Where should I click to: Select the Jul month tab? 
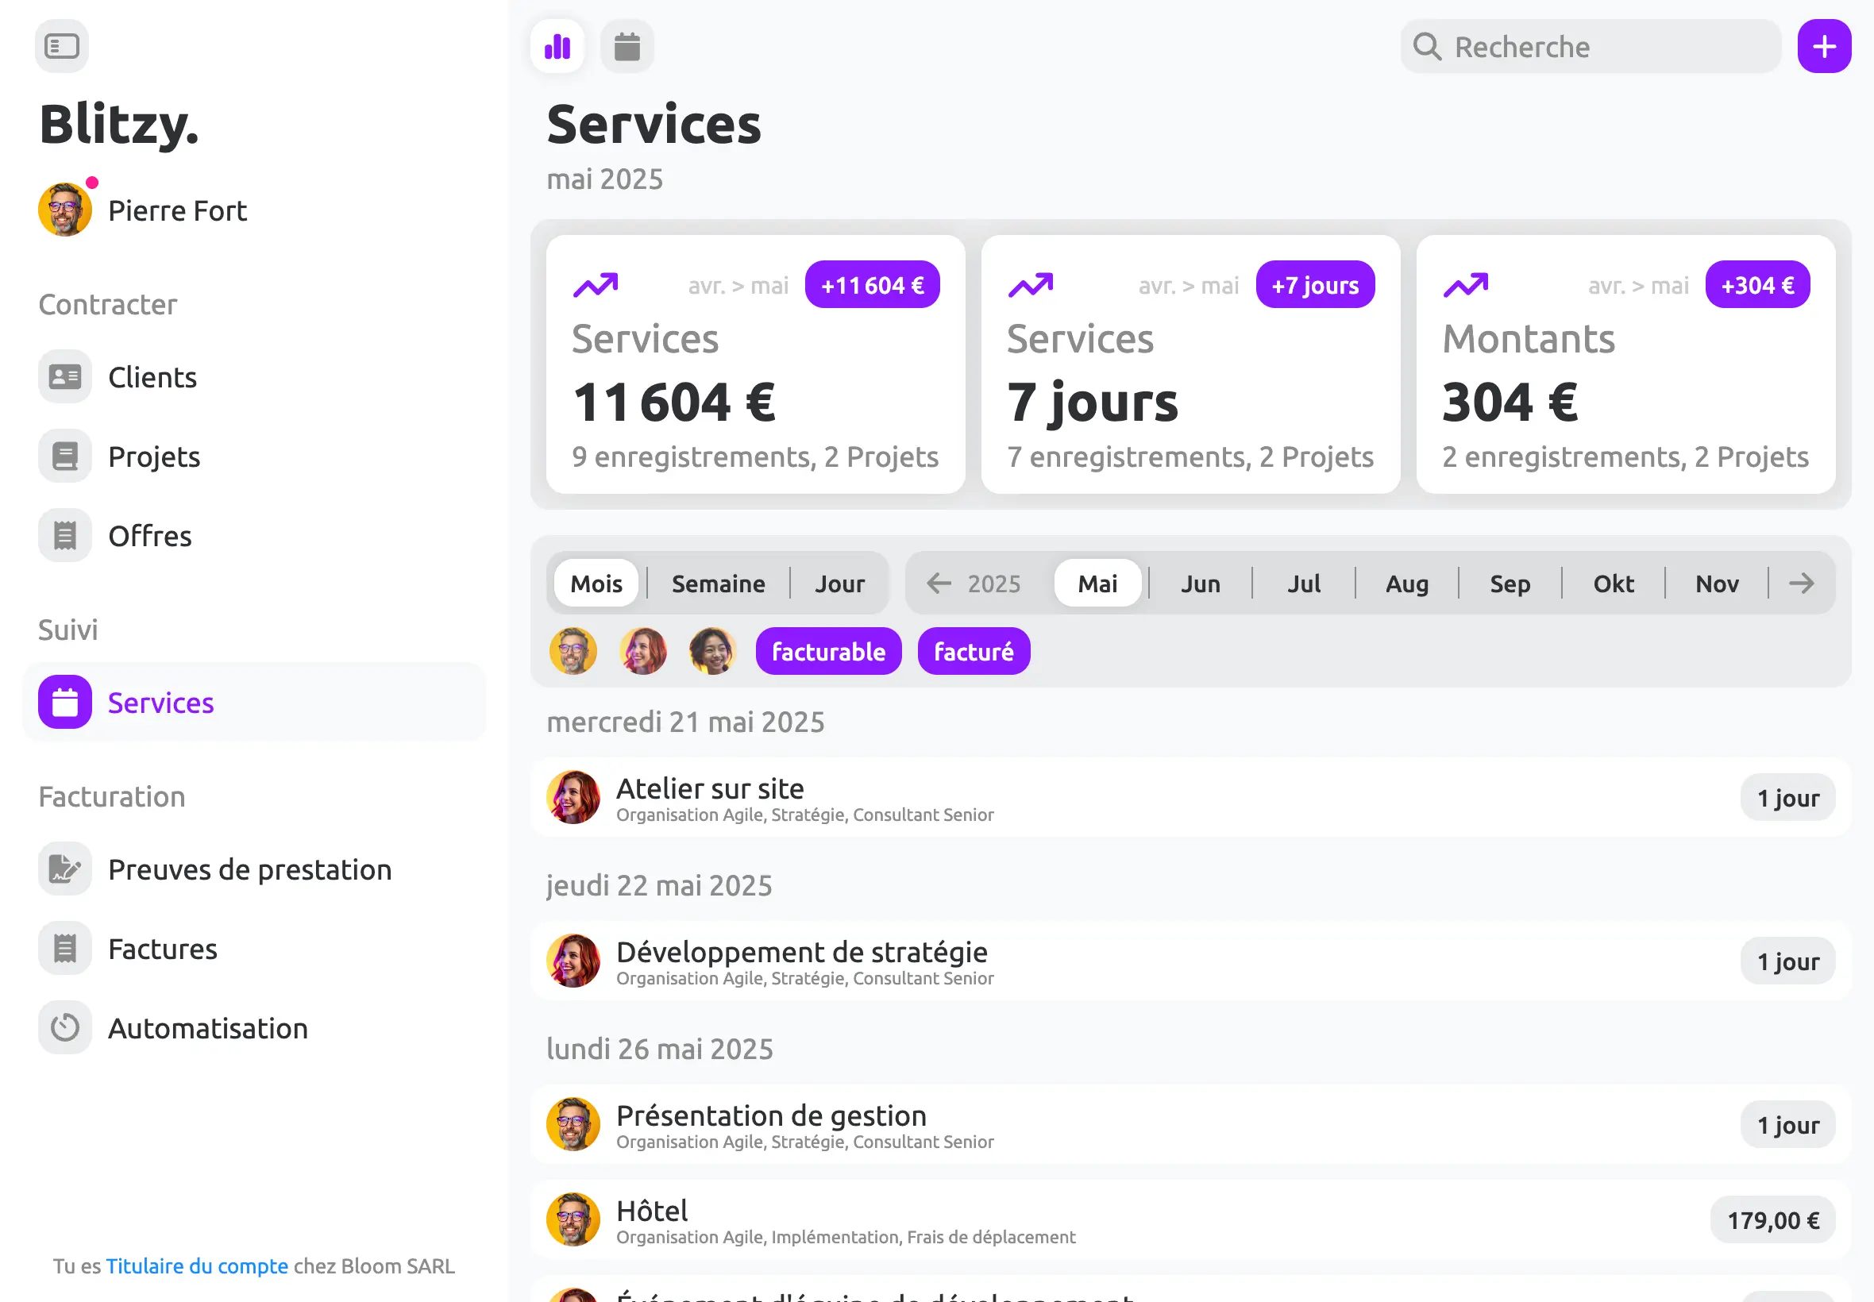[1304, 584]
